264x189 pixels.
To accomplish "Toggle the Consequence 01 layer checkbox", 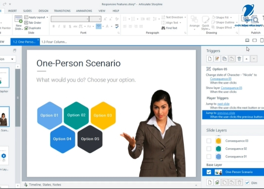I will [x=209, y=156].
